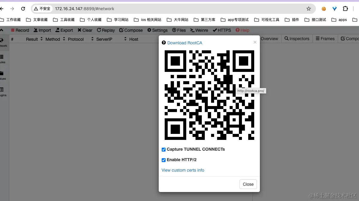The image size is (359, 201).
Task: Open the 学习网站 bookmark folder
Action: point(118,20)
